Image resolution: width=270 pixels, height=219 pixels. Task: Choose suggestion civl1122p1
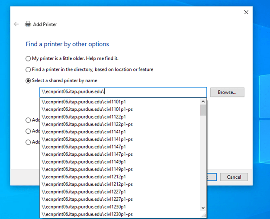coord(120,117)
